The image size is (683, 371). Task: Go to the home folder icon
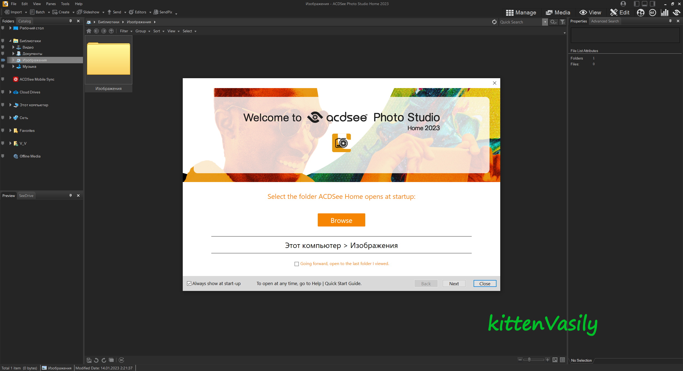(89, 31)
